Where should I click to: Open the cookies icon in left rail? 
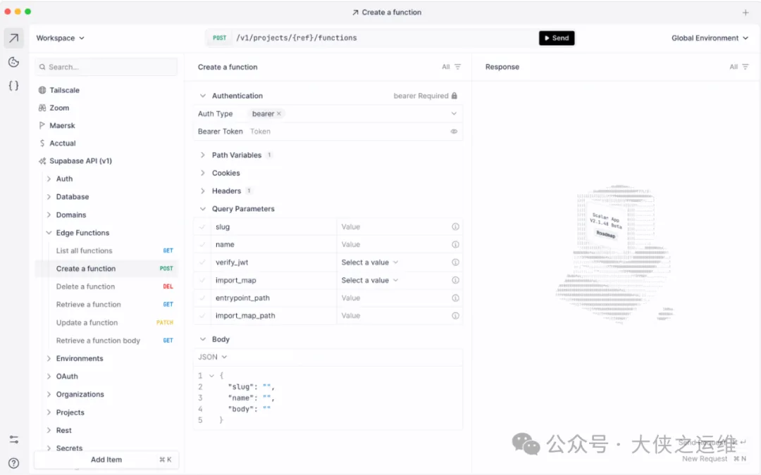(x=13, y=62)
